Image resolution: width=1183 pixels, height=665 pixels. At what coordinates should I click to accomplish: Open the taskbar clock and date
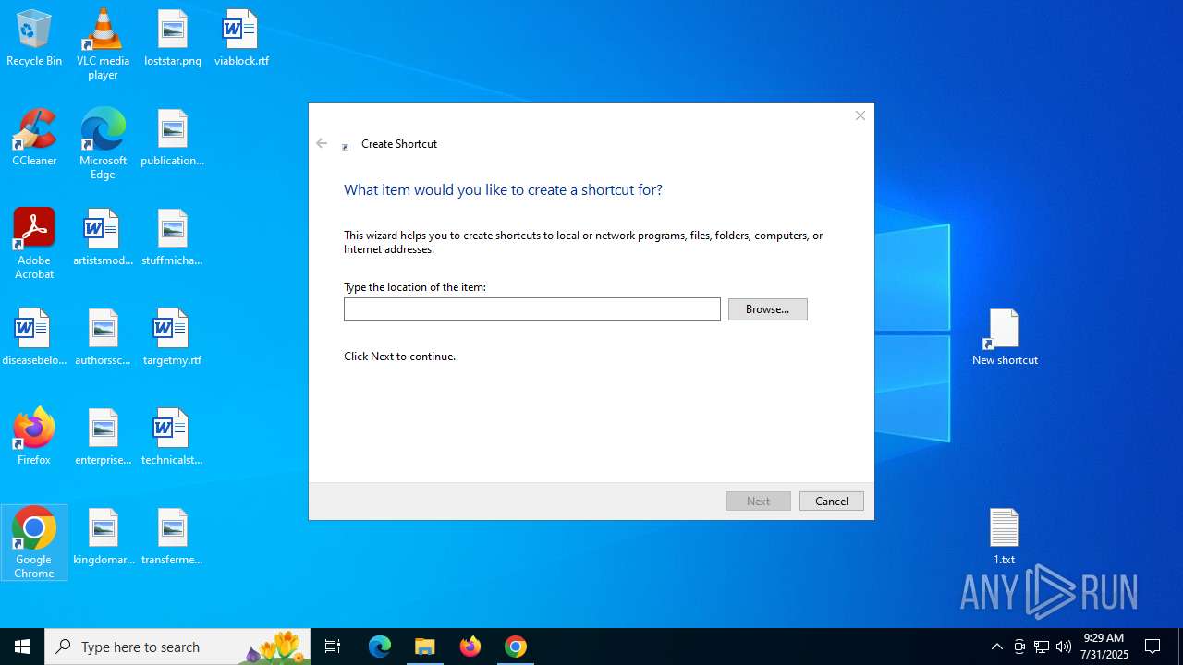[x=1104, y=647]
